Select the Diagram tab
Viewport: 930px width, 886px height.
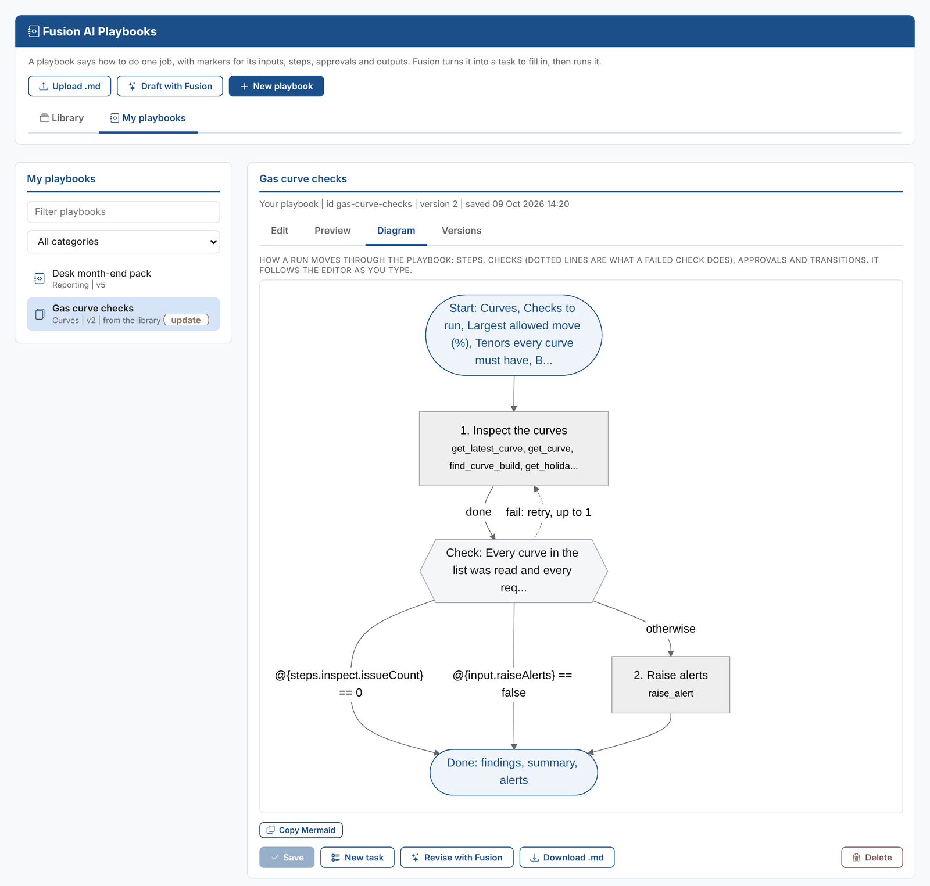pyautogui.click(x=396, y=231)
